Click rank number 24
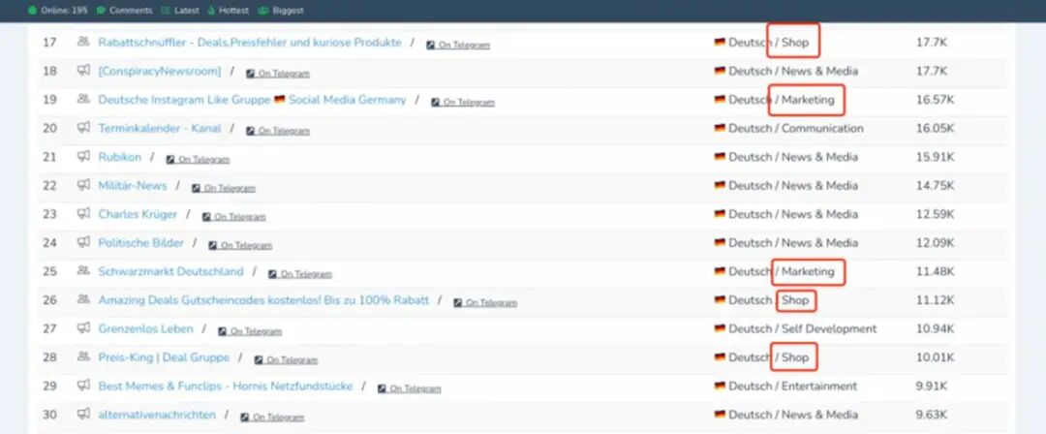 coord(50,243)
